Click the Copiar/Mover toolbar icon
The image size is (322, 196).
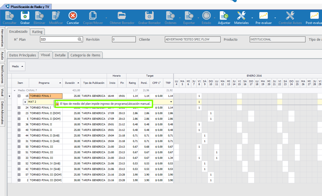[93, 16]
